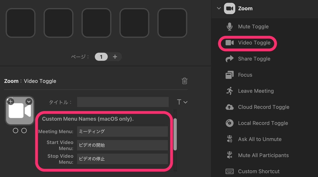The width and height of the screenshot is (318, 177).
Task: Click the Custom Shortcut keyboard icon
Action: pos(230,171)
